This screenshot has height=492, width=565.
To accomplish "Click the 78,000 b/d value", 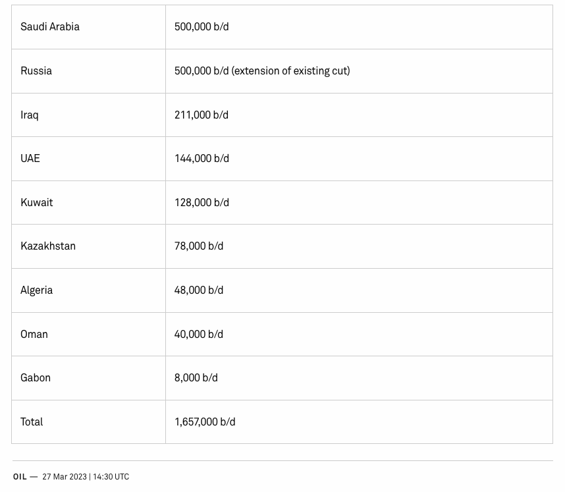I will tap(199, 246).
